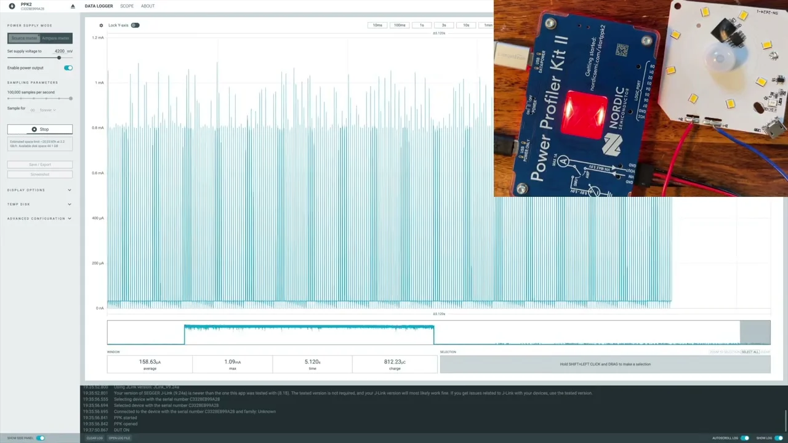Click the 5.120 s time value

pyautogui.click(x=312, y=362)
